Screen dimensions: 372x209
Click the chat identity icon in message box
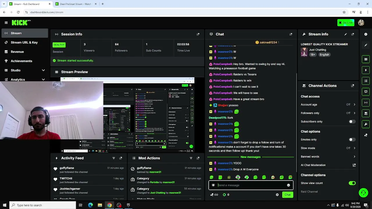pos(213,185)
